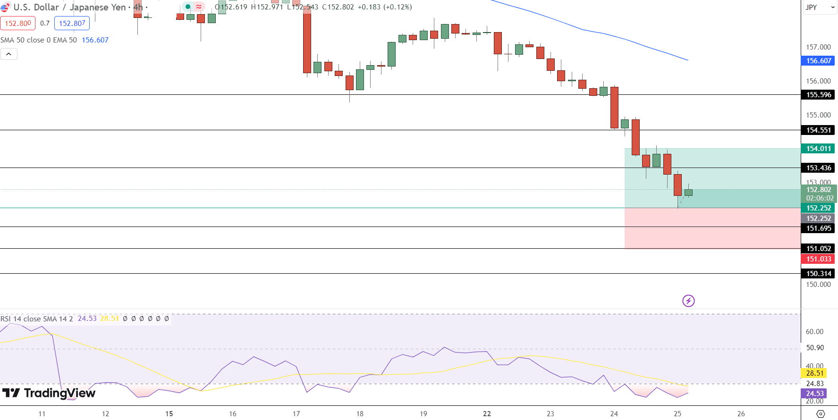Screen dimensions: 838x420
Task: Select the RSI 14 close SMA 14 2 legend
Action: click(37, 319)
